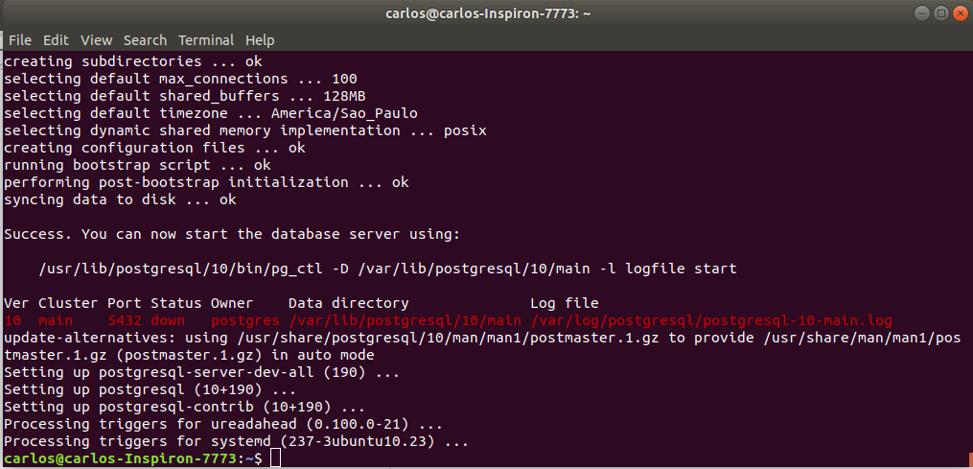This screenshot has width=973, height=469.
Task: Click the 'update-alternatives: using' line
Action: 482,346
